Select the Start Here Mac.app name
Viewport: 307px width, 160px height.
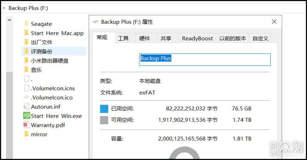[x=57, y=33]
